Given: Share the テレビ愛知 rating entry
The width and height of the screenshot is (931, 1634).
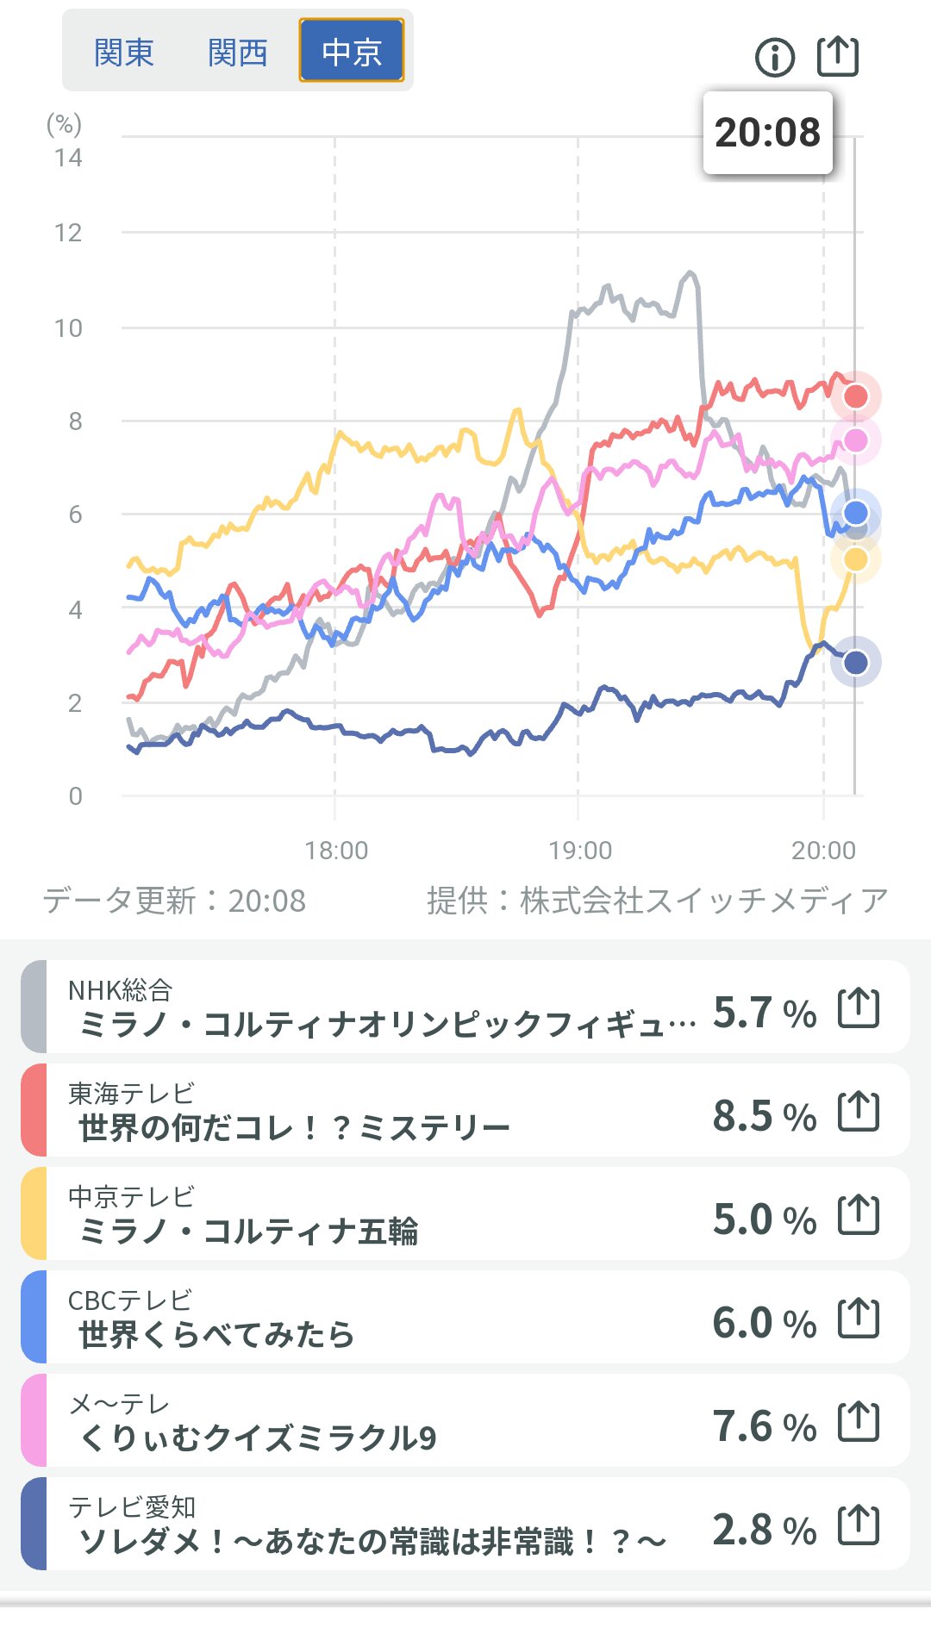Looking at the screenshot, I should [x=859, y=1525].
